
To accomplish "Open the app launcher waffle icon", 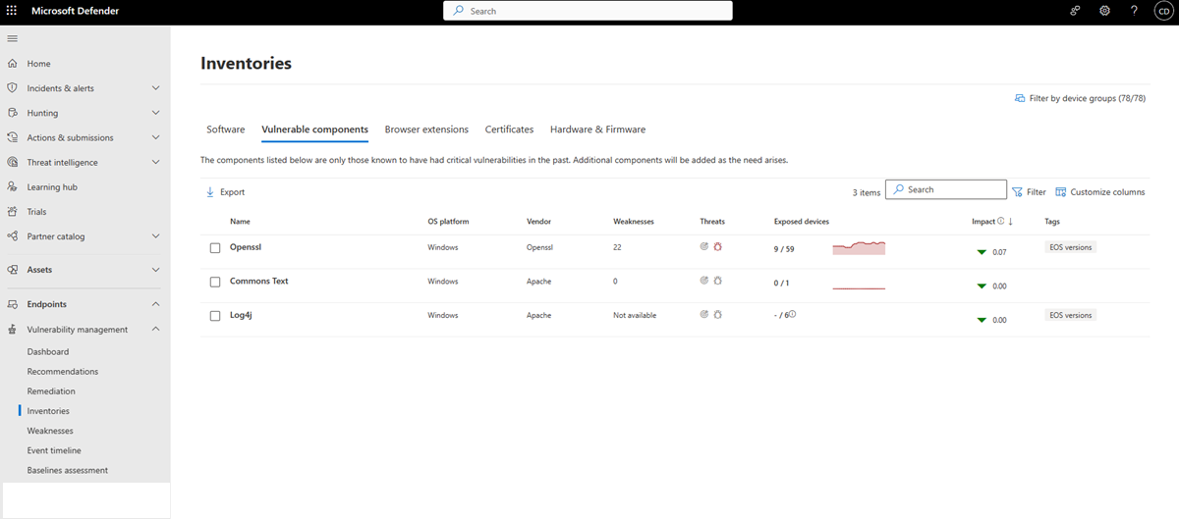I will [x=13, y=11].
